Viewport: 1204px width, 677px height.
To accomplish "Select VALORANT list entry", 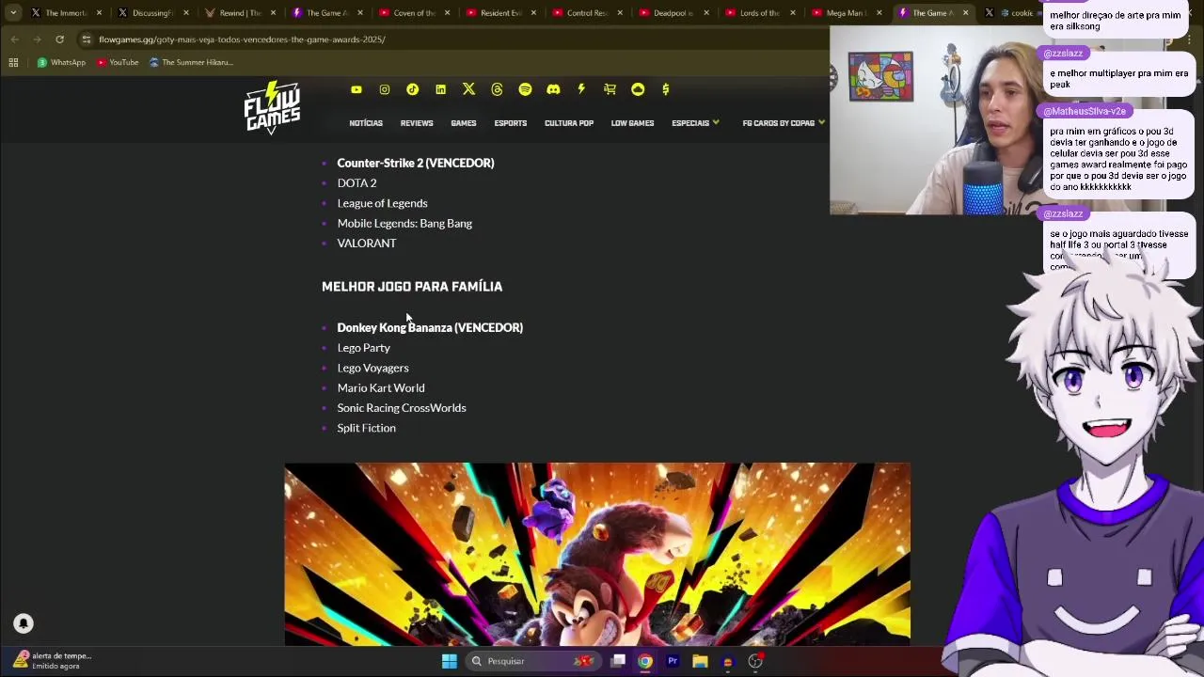I will click(367, 244).
